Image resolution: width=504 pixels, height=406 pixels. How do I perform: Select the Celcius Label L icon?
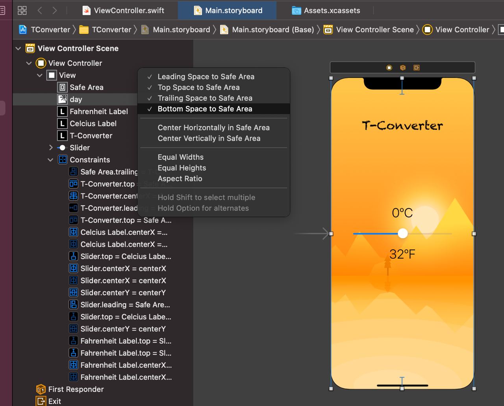point(62,124)
